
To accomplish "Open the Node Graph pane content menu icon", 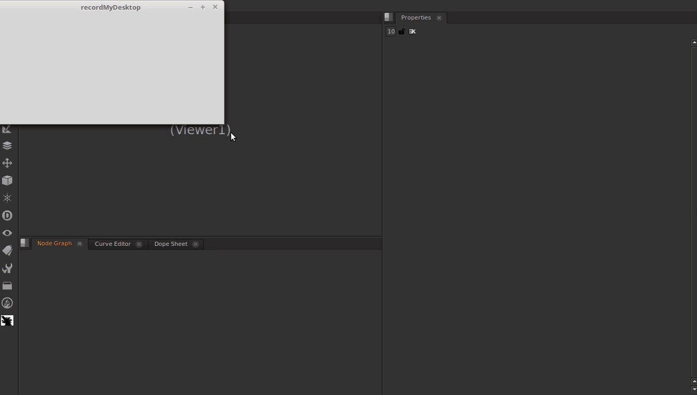I will point(25,243).
